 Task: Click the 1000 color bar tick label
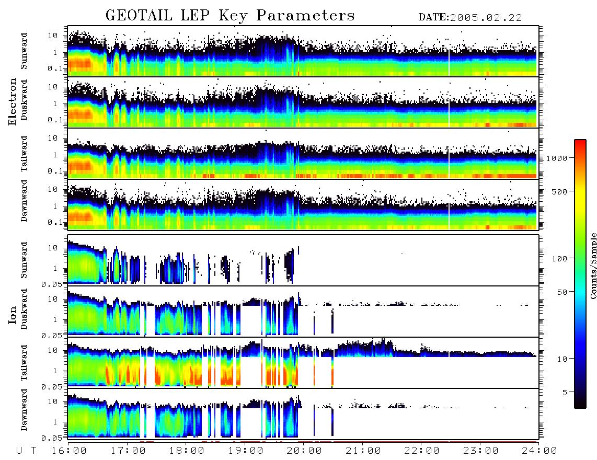557,158
